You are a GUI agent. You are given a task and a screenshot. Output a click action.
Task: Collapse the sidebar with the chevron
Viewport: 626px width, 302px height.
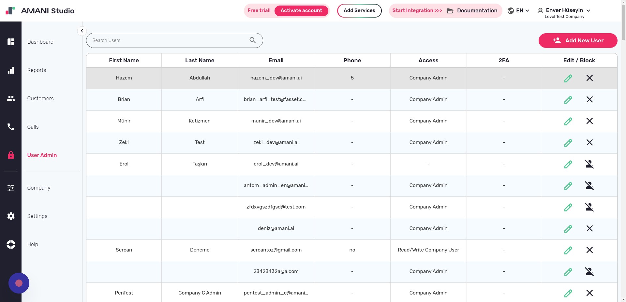[82, 31]
